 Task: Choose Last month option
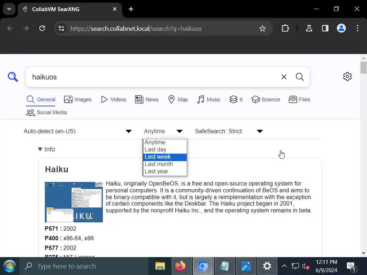pyautogui.click(x=165, y=164)
